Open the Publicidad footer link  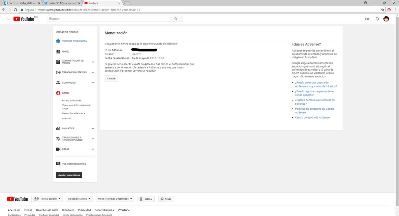84,210
